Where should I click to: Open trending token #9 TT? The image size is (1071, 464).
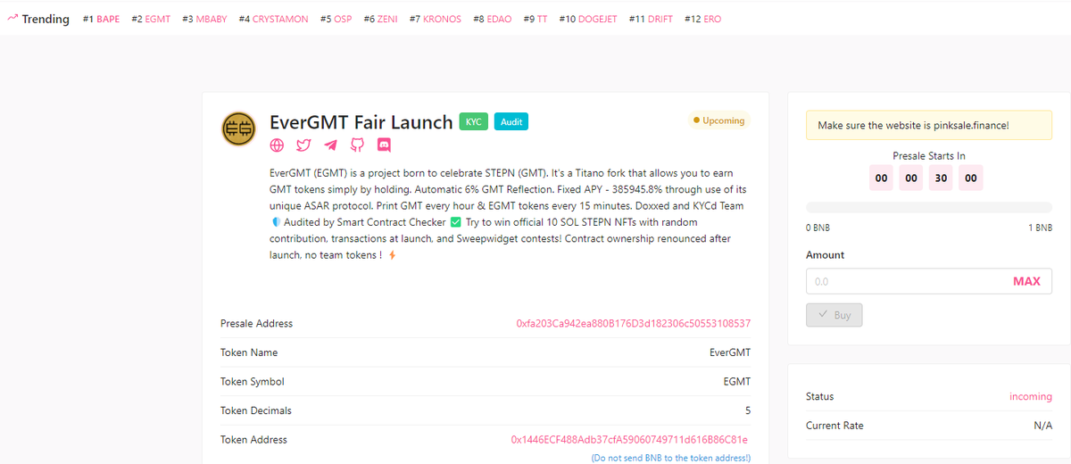coord(535,19)
